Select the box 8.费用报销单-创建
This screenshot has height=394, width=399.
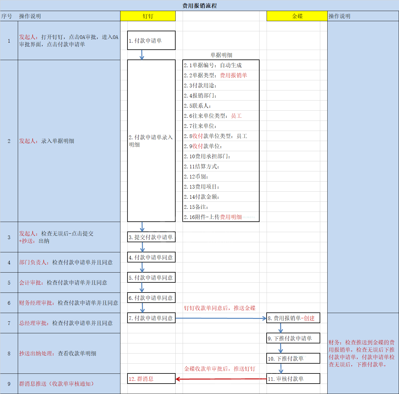pyautogui.click(x=293, y=318)
